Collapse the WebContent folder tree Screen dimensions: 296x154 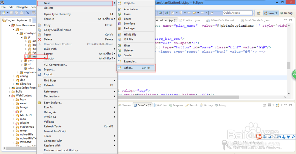coord(9,96)
